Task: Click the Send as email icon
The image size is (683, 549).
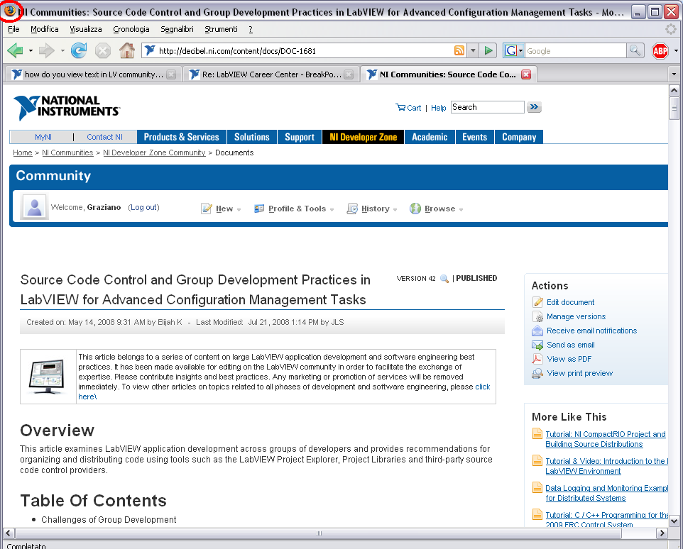Action: [537, 345]
